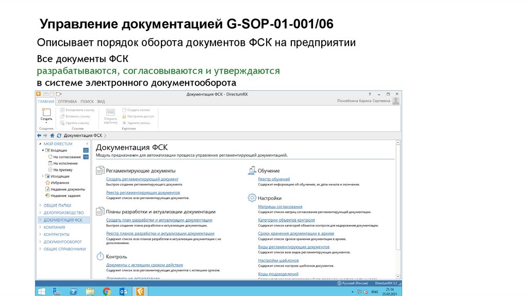Click the Home navigation icon
528x296 pixels.
(52, 136)
